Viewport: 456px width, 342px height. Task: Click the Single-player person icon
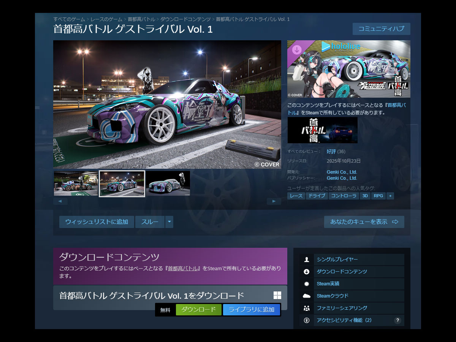(307, 260)
